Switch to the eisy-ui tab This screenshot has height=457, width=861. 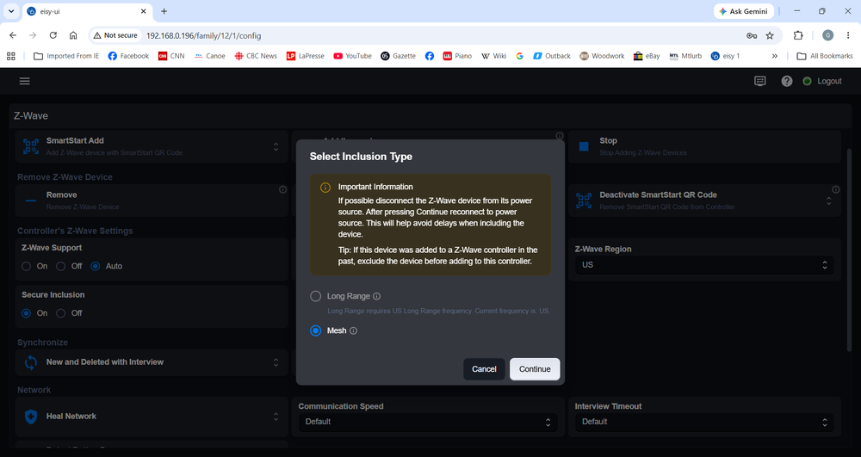tap(87, 11)
